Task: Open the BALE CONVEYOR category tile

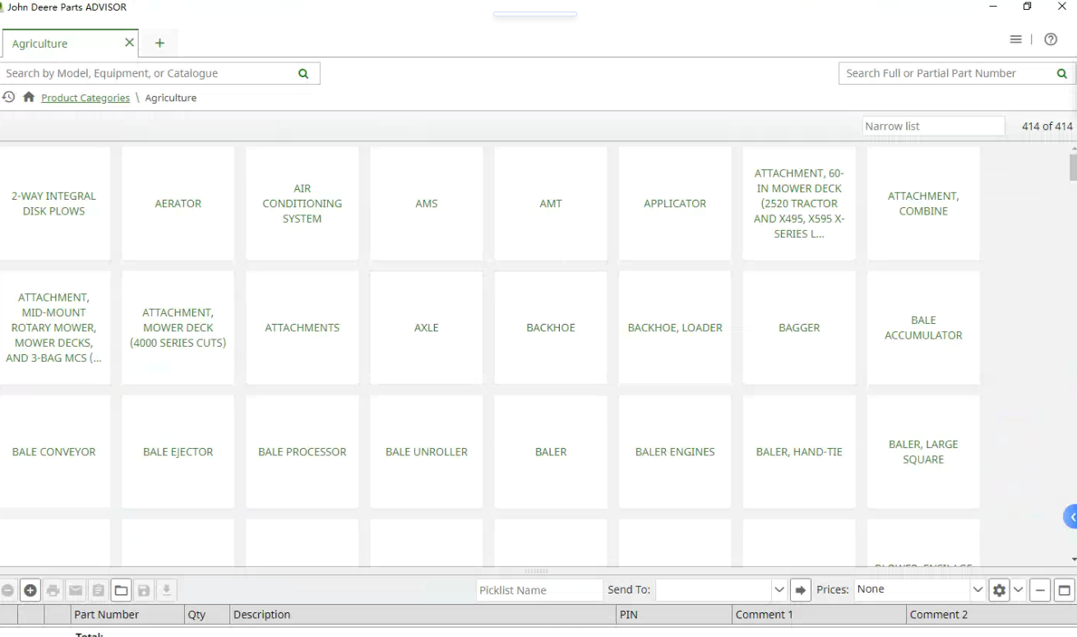Action: [54, 451]
